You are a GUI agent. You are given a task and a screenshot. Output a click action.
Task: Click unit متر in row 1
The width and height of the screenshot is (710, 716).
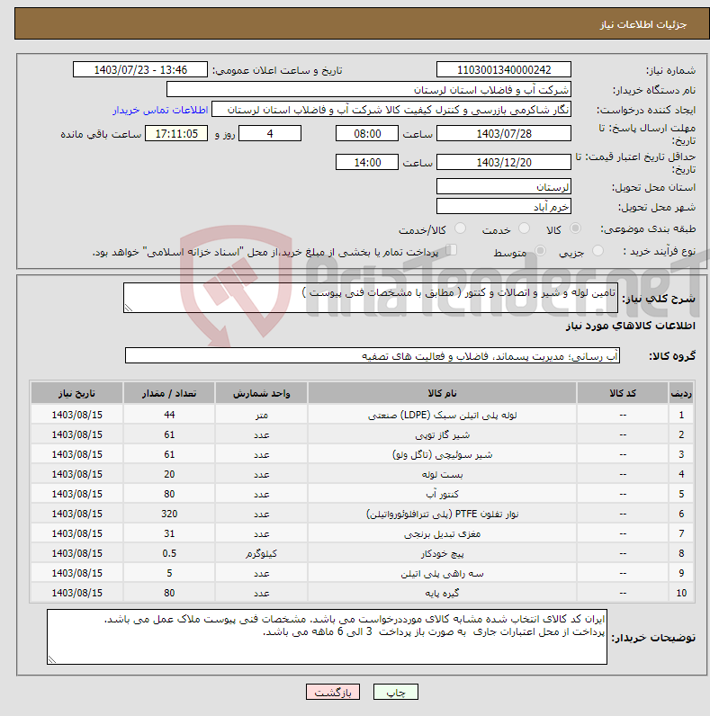(261, 415)
